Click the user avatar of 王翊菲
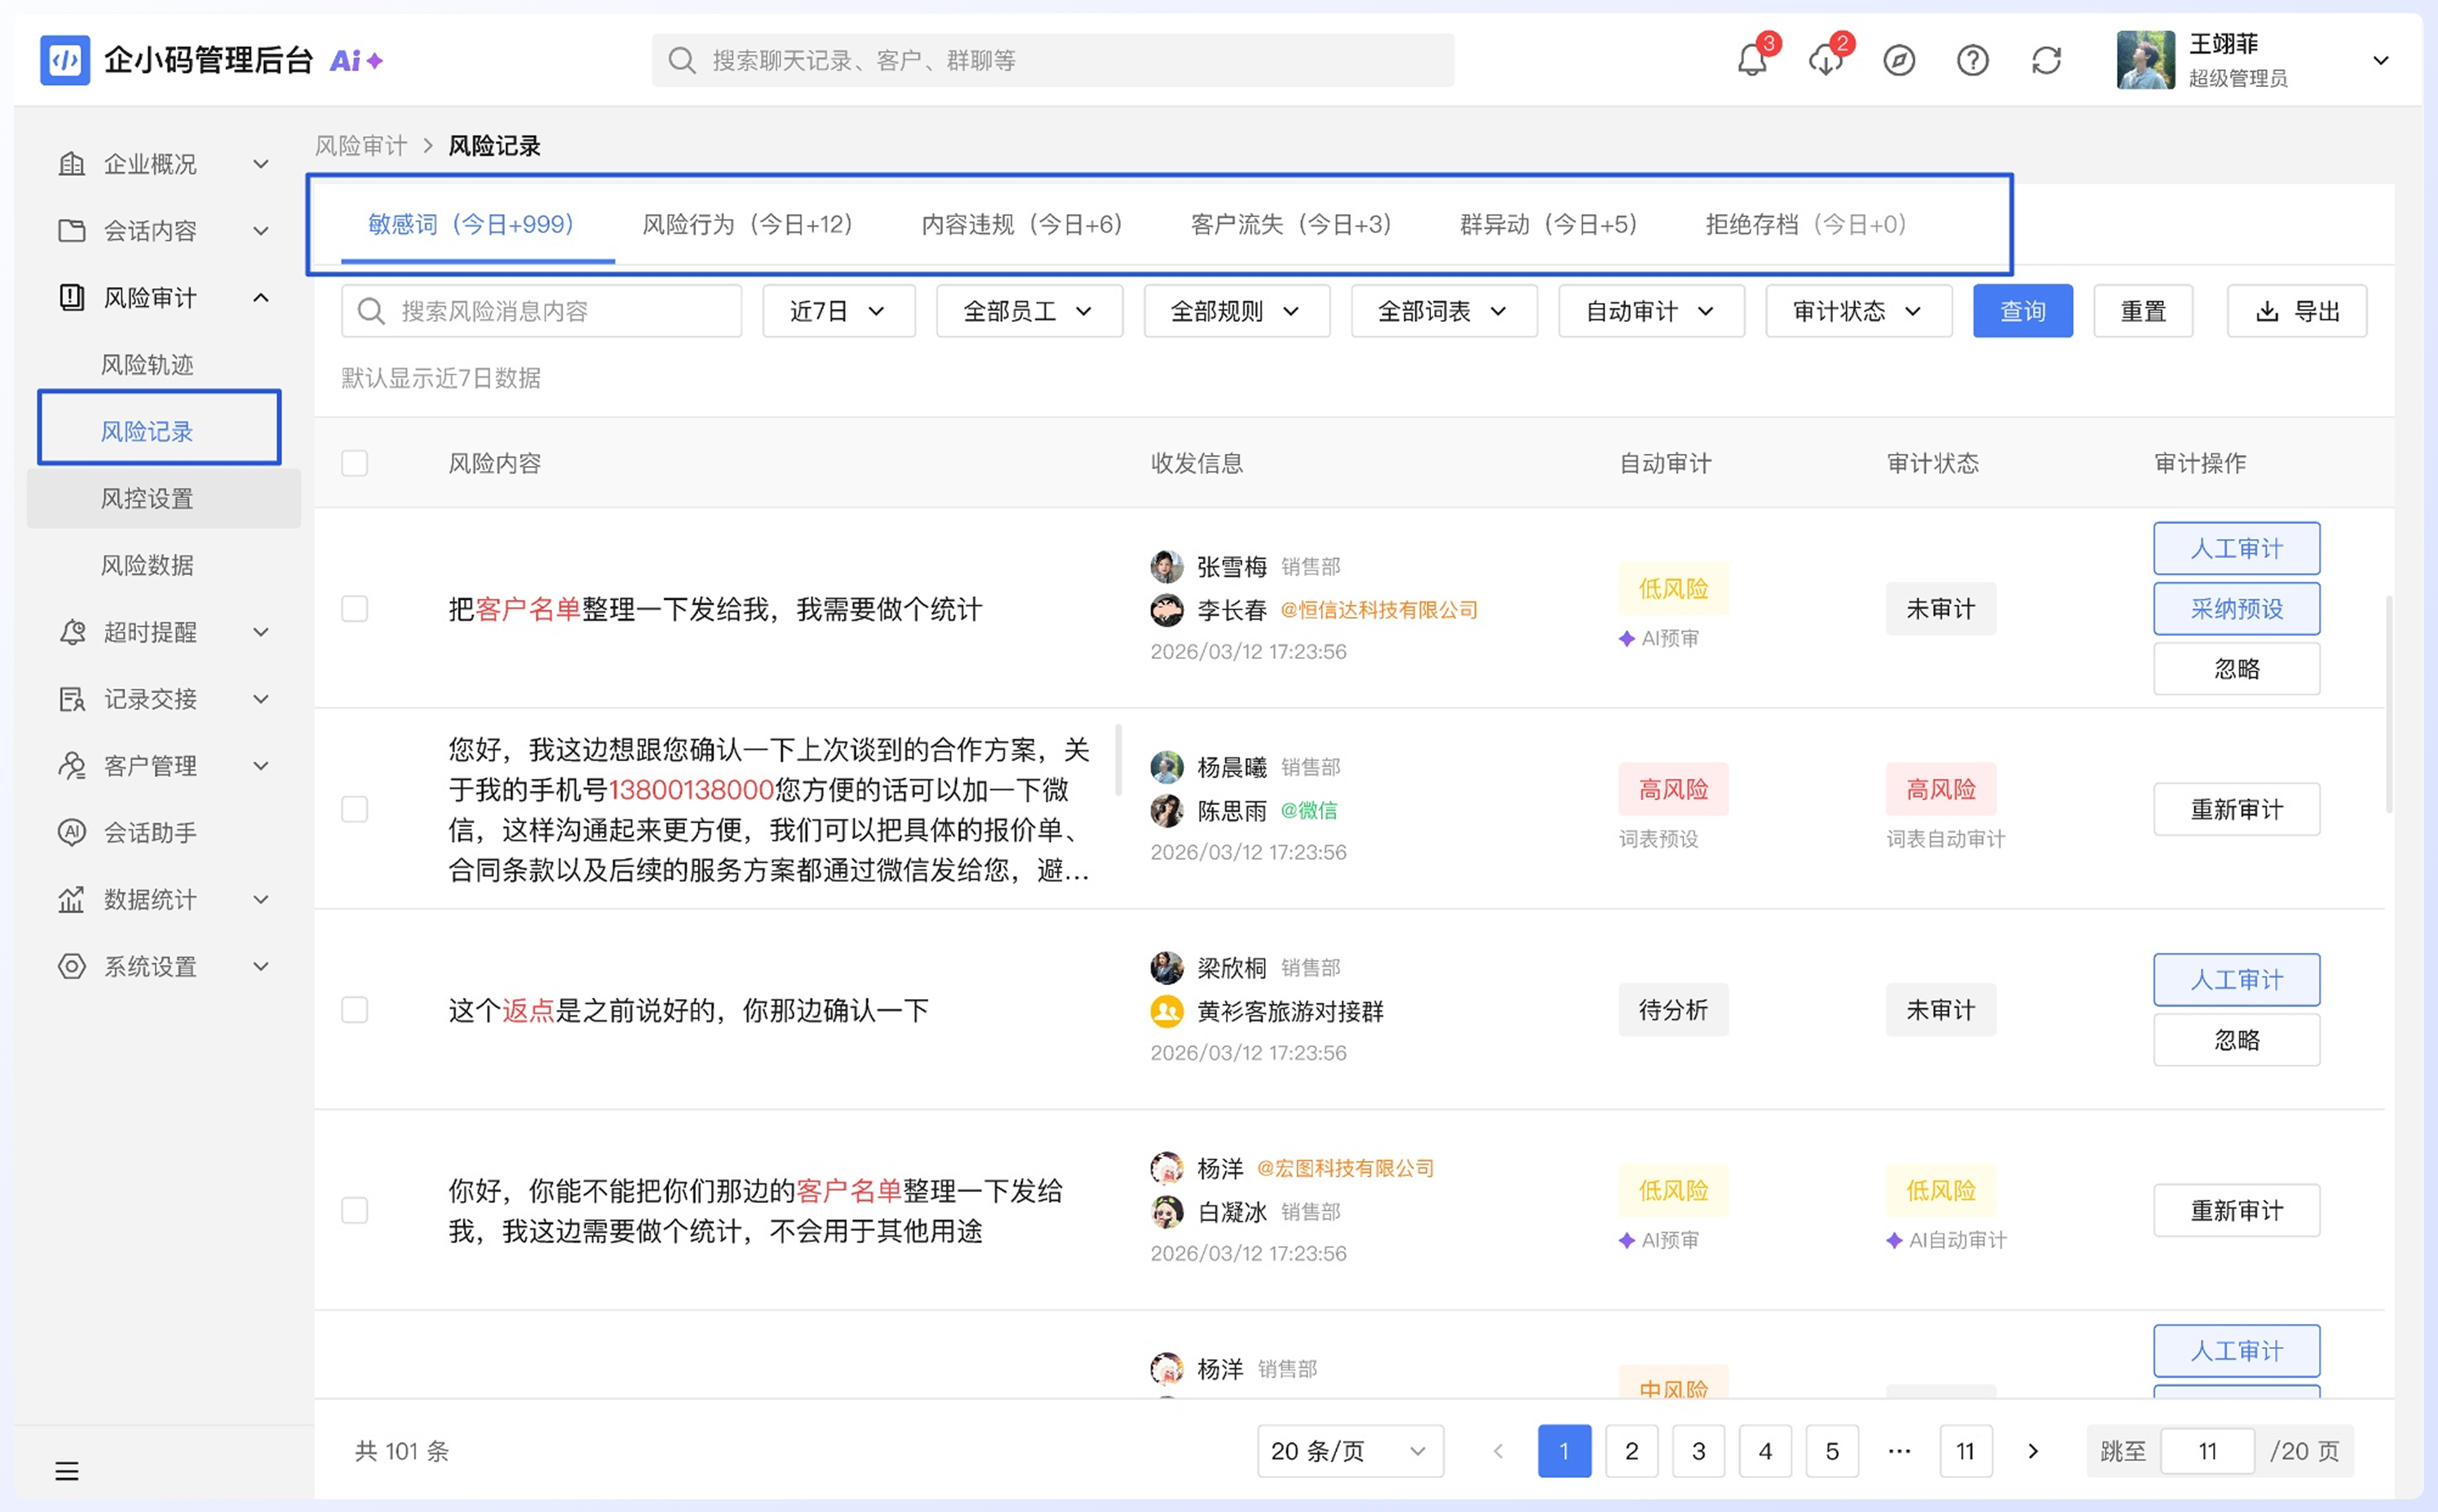The width and height of the screenshot is (2438, 1512). 2145,60
